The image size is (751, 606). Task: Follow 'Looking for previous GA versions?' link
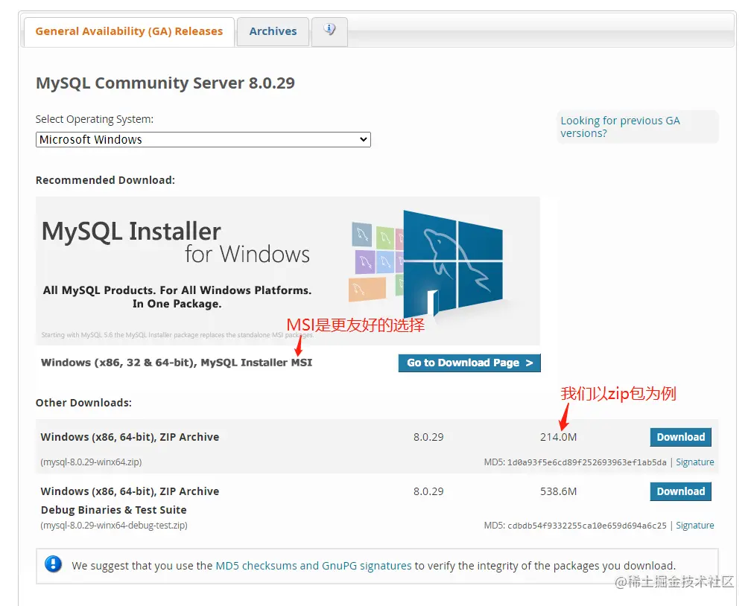(x=620, y=127)
